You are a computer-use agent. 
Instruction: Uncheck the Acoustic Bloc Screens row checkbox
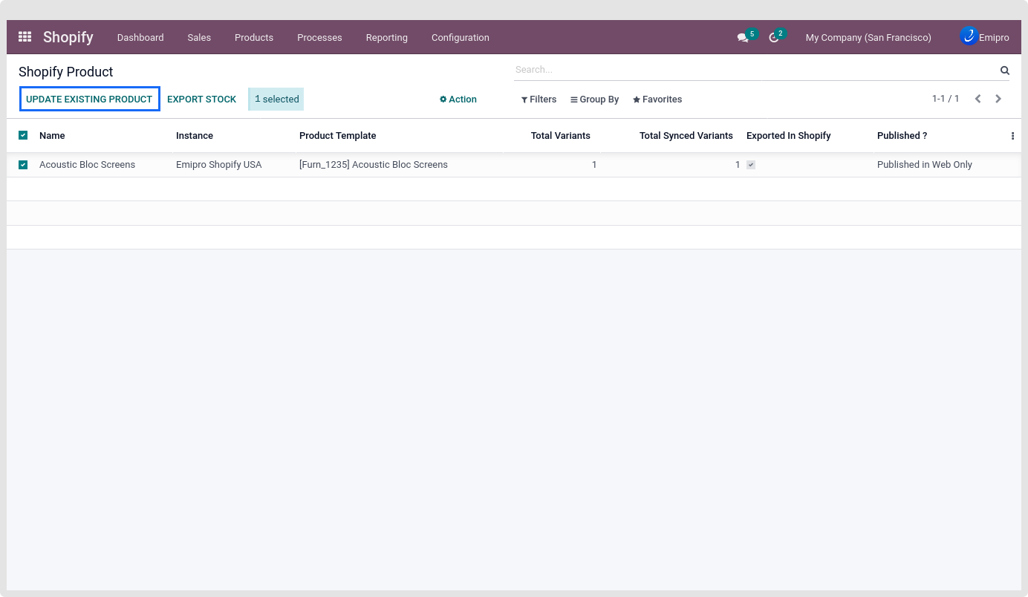23,165
